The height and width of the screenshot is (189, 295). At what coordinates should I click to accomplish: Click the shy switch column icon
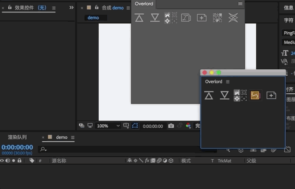click(x=130, y=160)
